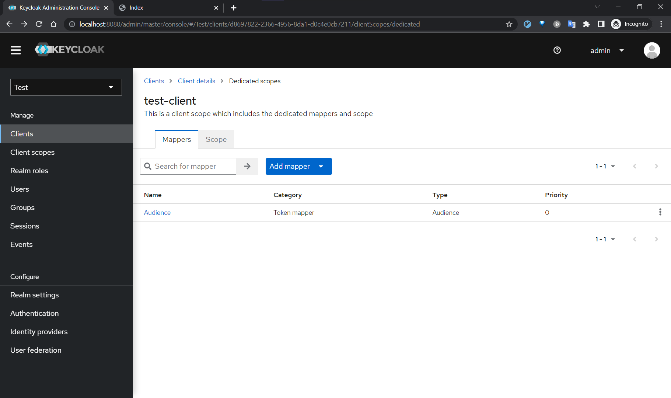Reload the current page

(39, 24)
